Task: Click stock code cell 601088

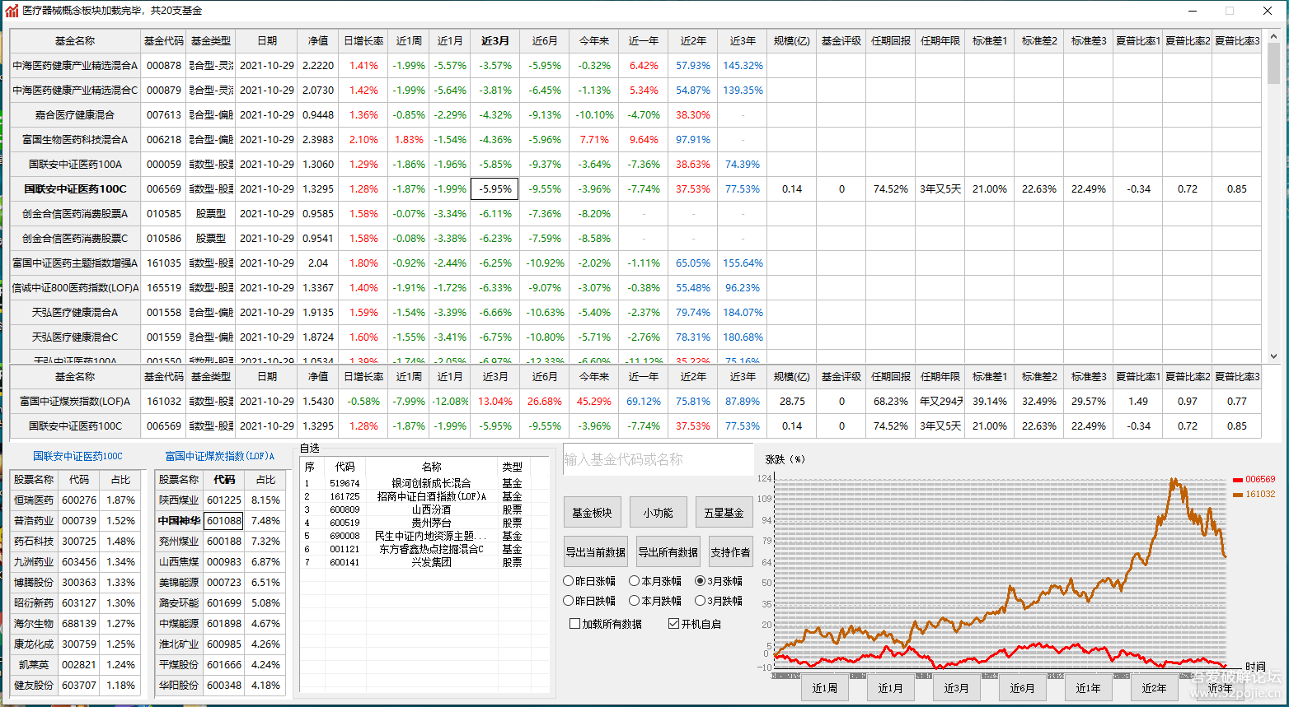Action: (x=224, y=520)
